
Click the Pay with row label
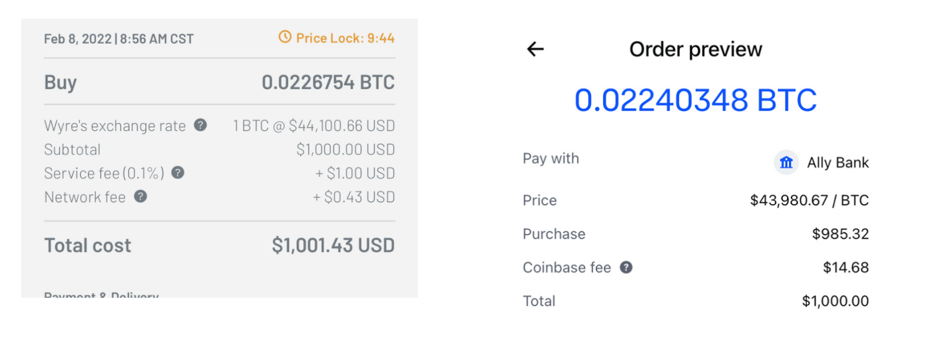551,158
